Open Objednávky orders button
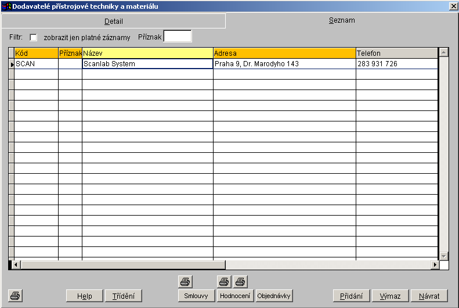 (x=273, y=296)
